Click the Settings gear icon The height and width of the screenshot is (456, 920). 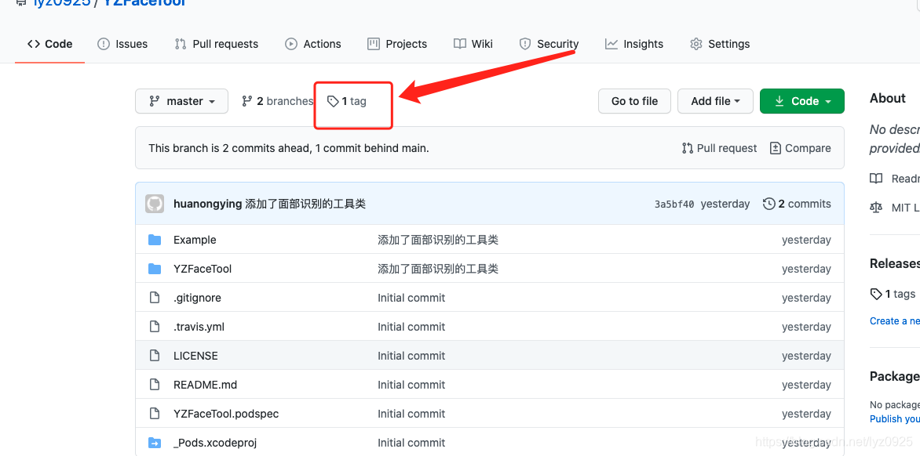pos(696,44)
